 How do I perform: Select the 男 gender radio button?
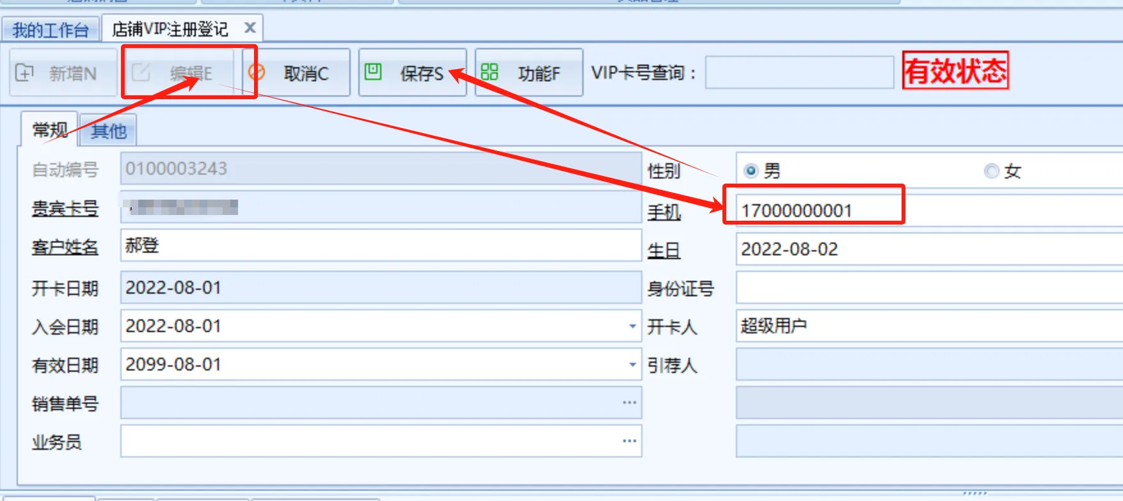[x=751, y=171]
